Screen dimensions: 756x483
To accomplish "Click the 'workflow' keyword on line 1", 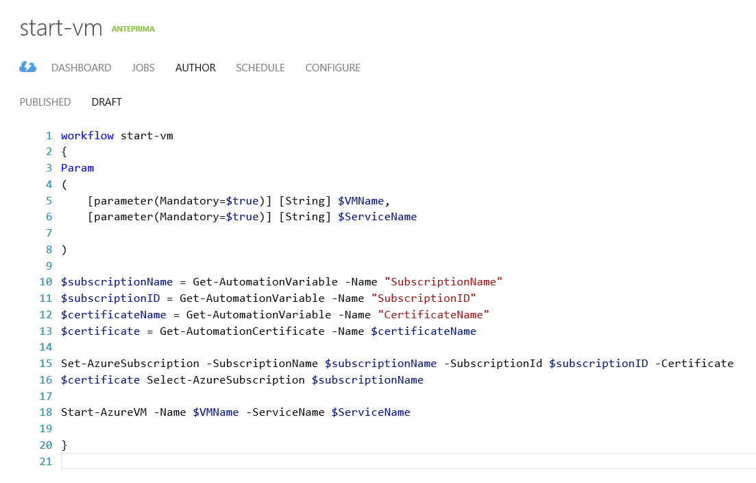I will [87, 136].
